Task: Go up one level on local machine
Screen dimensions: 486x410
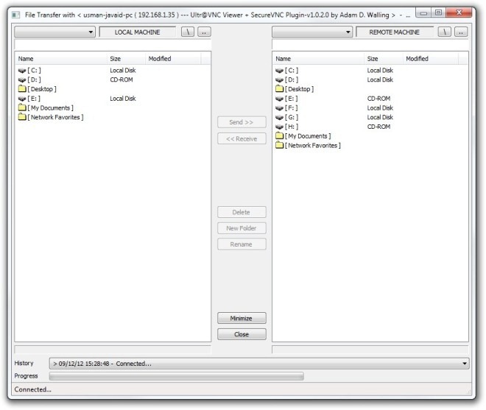Action: coord(204,32)
